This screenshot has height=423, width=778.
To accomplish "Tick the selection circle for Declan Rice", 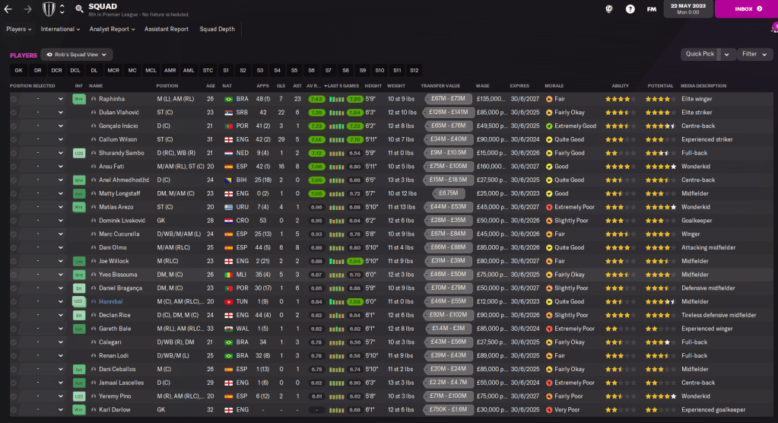I will point(13,315).
